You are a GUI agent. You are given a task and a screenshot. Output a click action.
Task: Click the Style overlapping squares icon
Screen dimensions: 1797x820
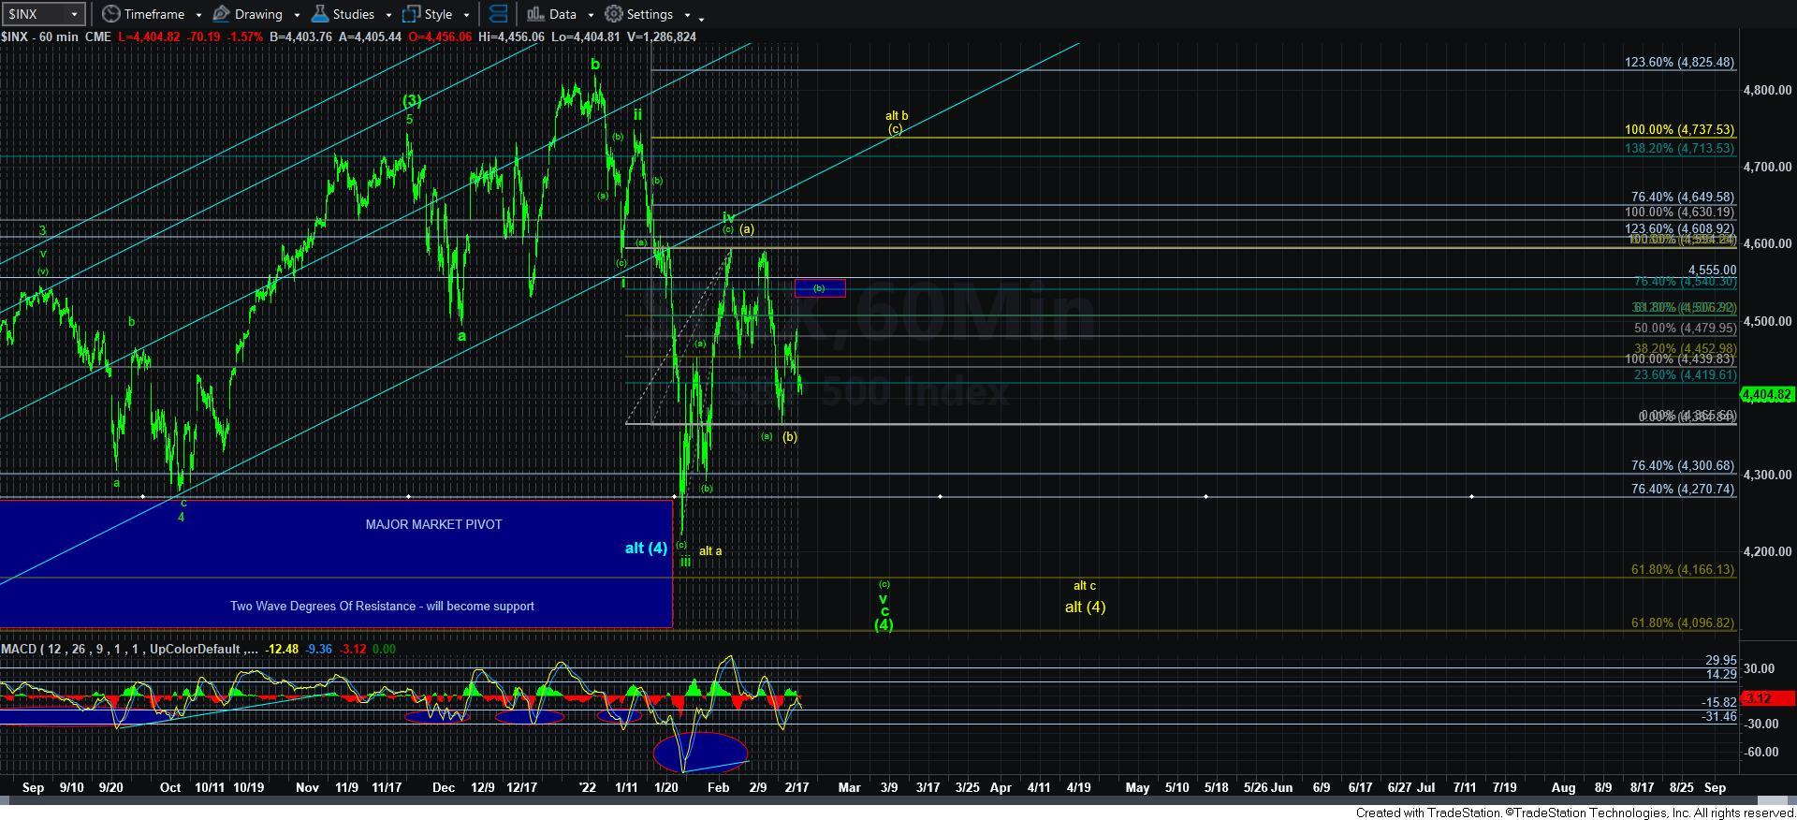pyautogui.click(x=411, y=14)
